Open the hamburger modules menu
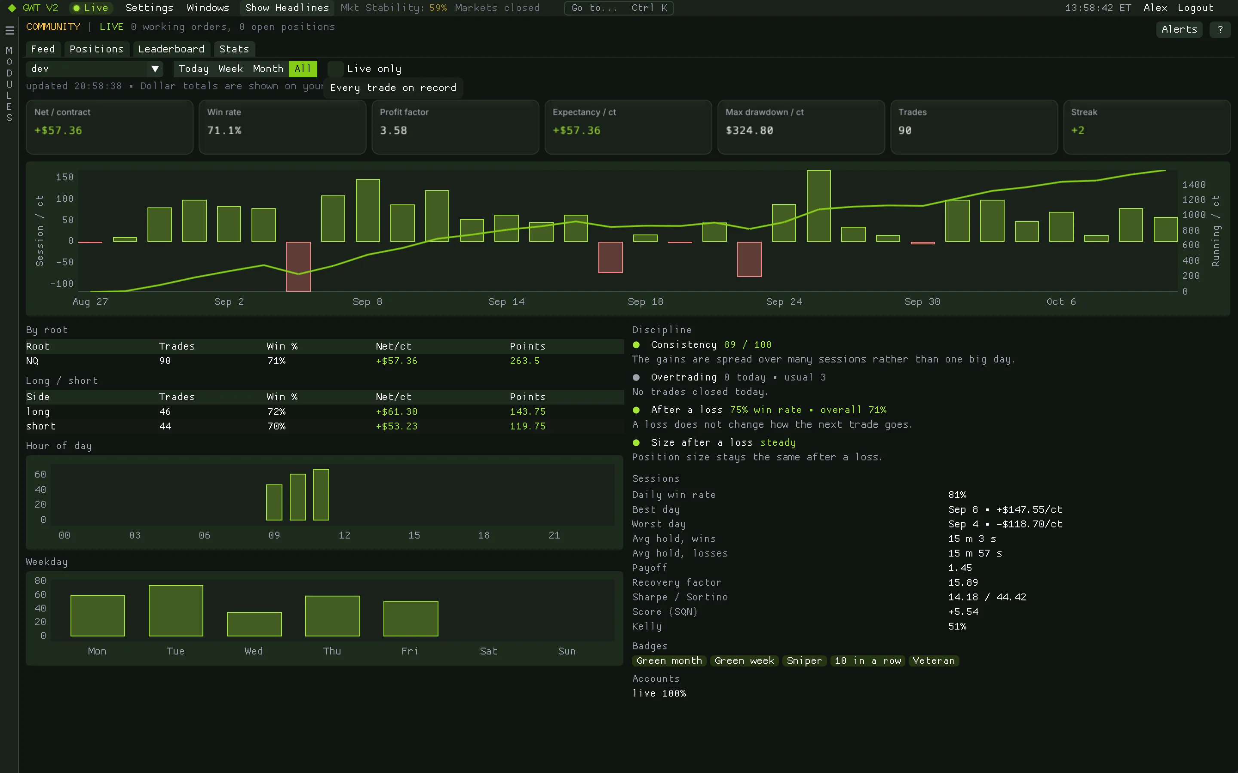This screenshot has width=1238, height=773. click(x=9, y=30)
